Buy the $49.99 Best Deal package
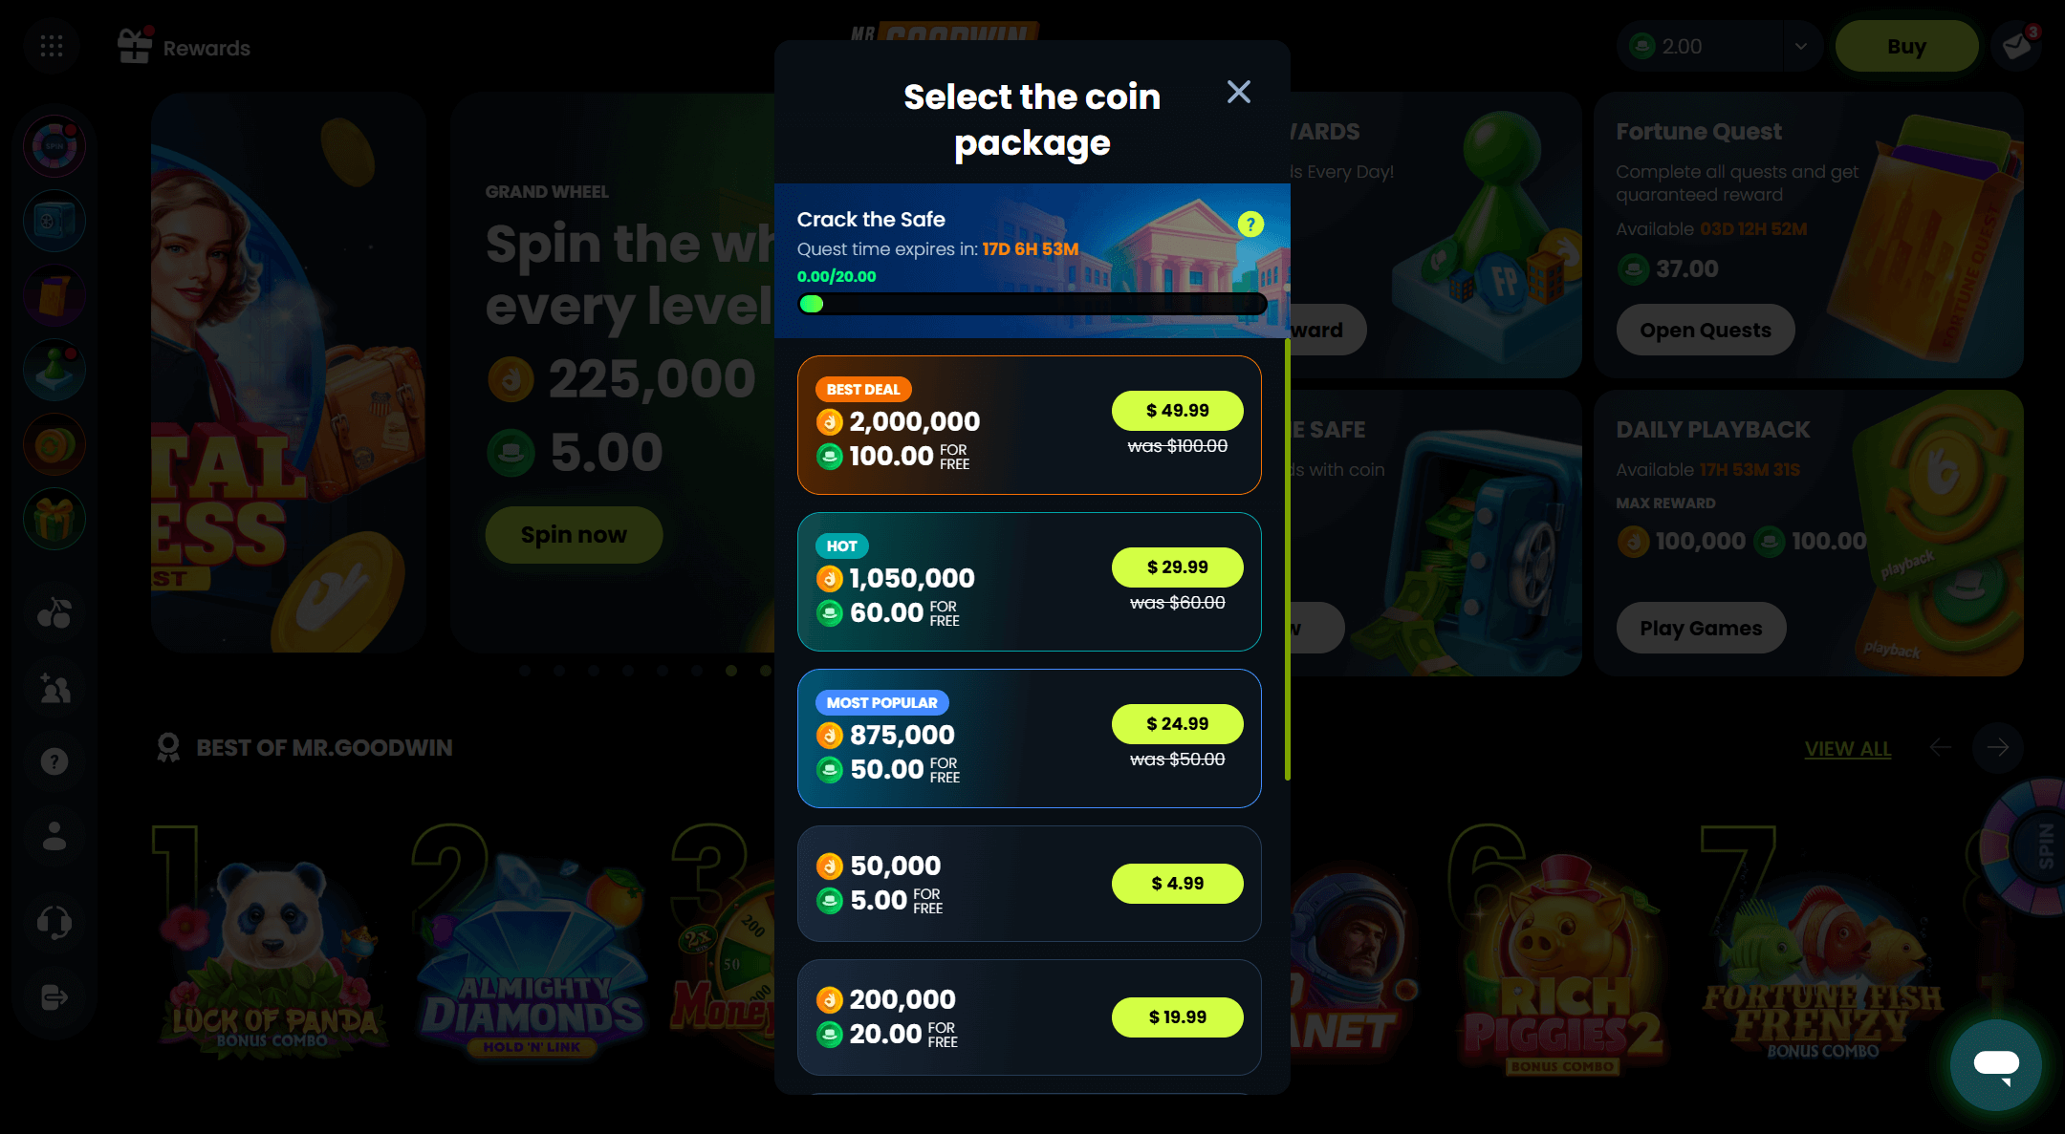 click(1177, 411)
